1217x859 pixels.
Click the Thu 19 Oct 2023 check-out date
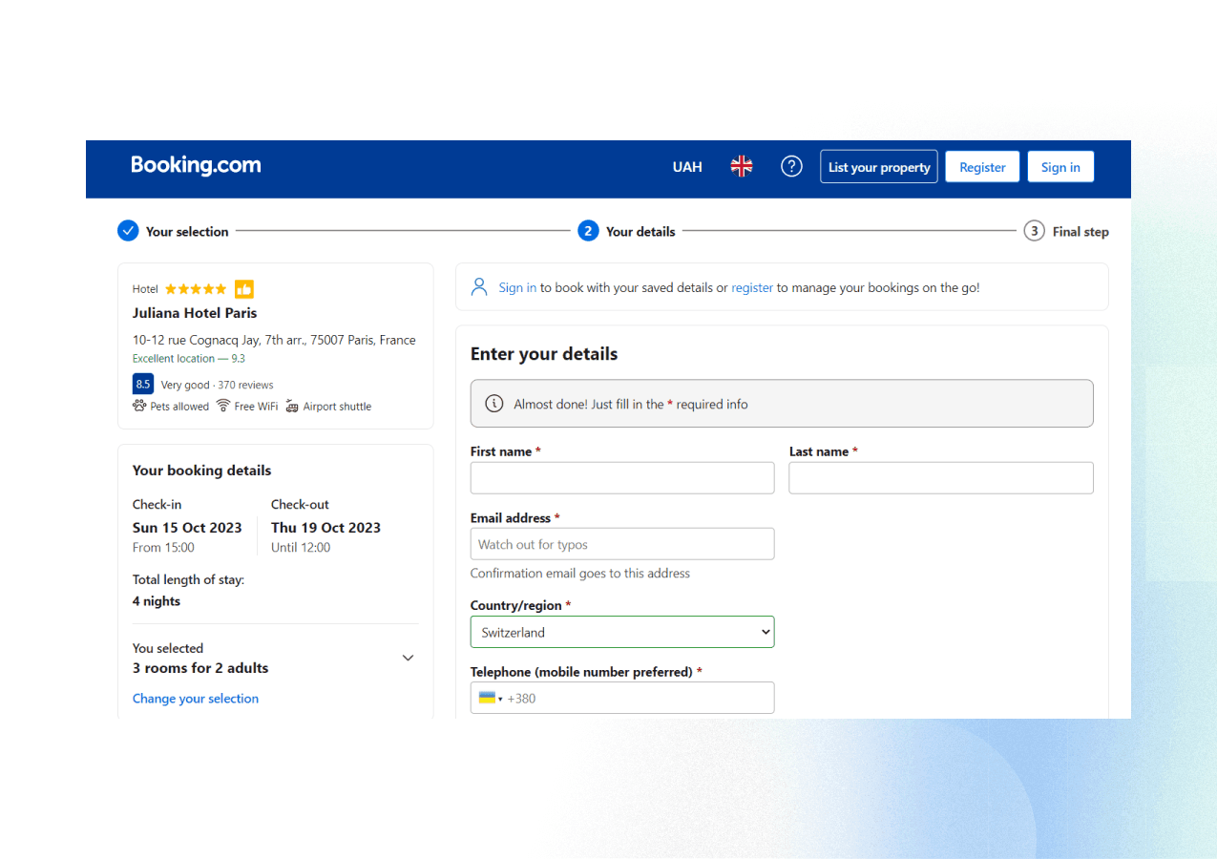pos(325,528)
